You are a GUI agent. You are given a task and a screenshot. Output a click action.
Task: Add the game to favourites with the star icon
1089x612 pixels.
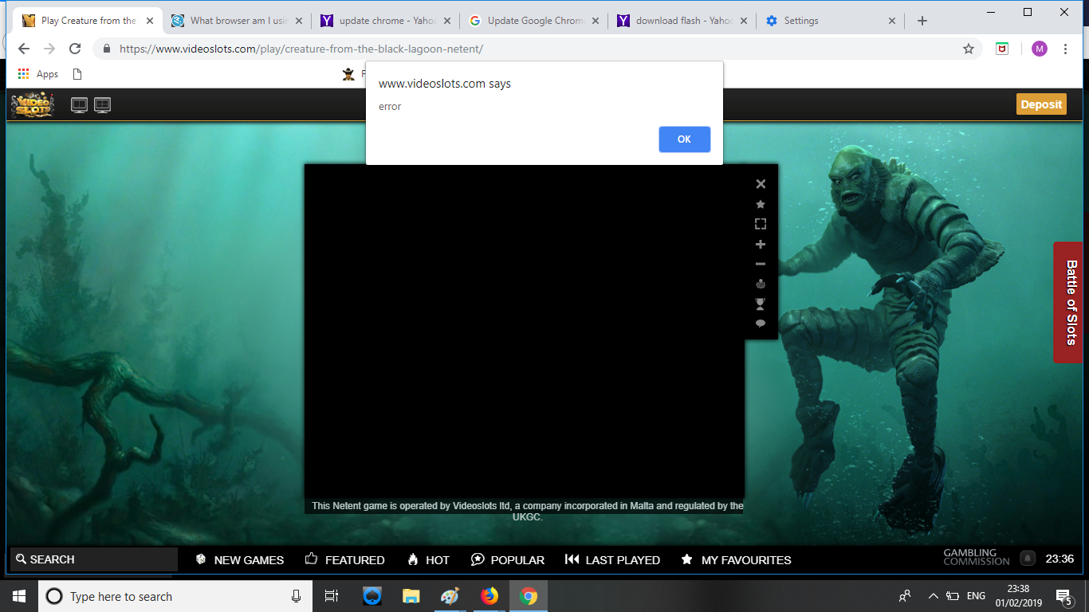(761, 204)
